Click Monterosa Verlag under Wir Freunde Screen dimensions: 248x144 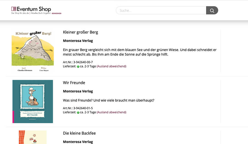[x=78, y=91]
